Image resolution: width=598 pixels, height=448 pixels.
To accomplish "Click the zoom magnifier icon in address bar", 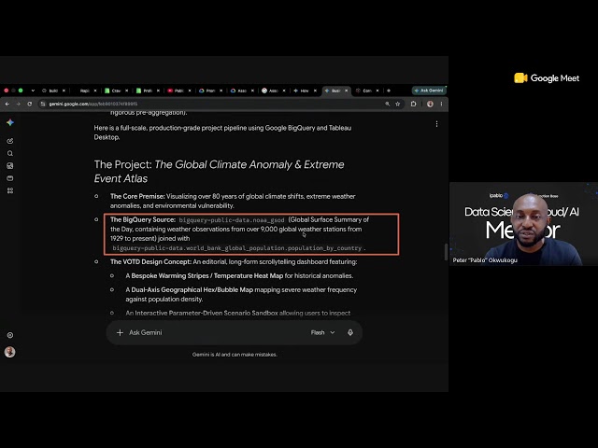I will point(388,104).
